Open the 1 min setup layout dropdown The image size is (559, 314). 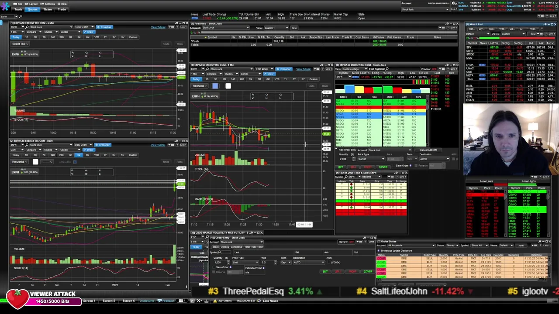pyautogui.click(x=264, y=69)
